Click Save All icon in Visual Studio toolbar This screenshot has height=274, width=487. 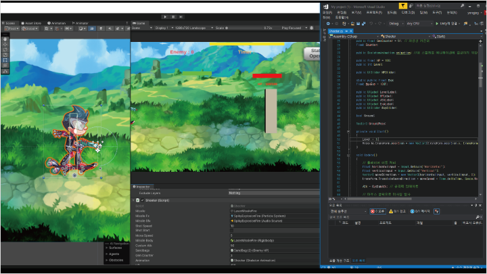tap(364, 24)
